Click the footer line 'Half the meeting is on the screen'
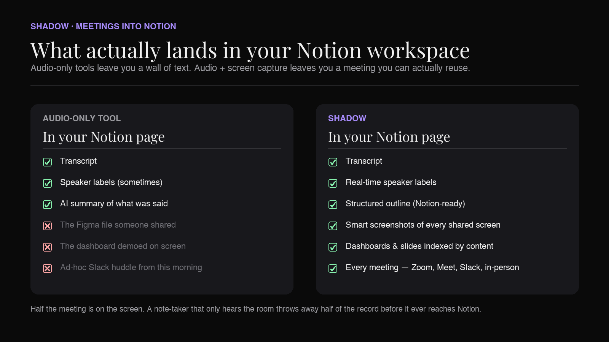Viewport: 609px width, 342px height. 256,309
